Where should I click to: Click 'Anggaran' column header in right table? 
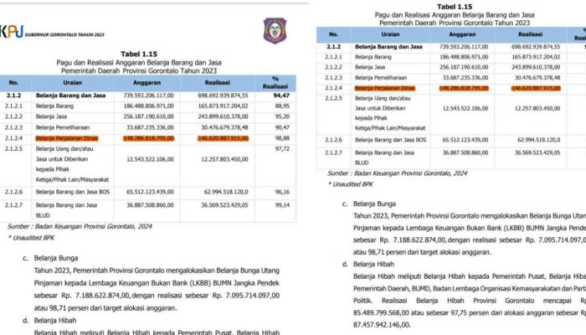tap(462, 34)
